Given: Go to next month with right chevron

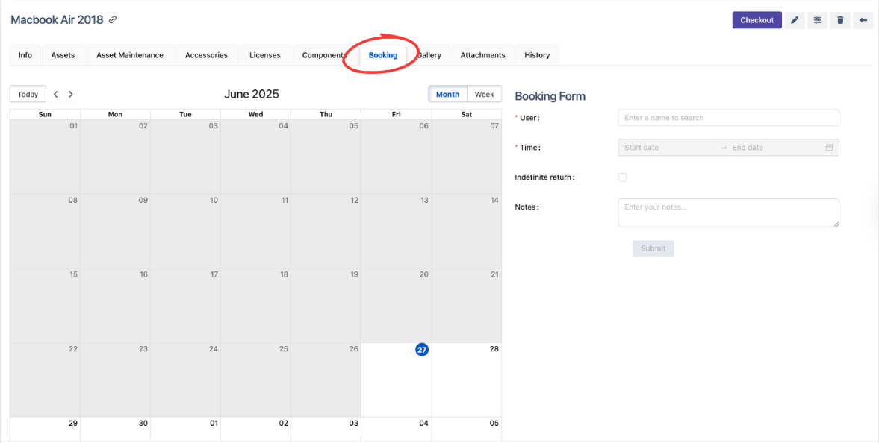Looking at the screenshot, I should [x=71, y=95].
